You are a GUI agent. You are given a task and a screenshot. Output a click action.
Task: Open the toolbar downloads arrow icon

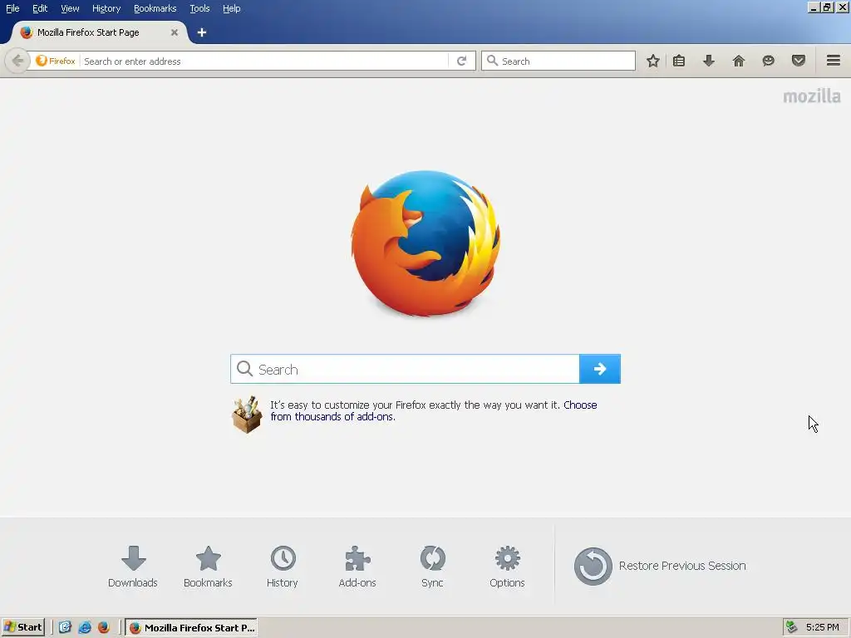(x=709, y=61)
